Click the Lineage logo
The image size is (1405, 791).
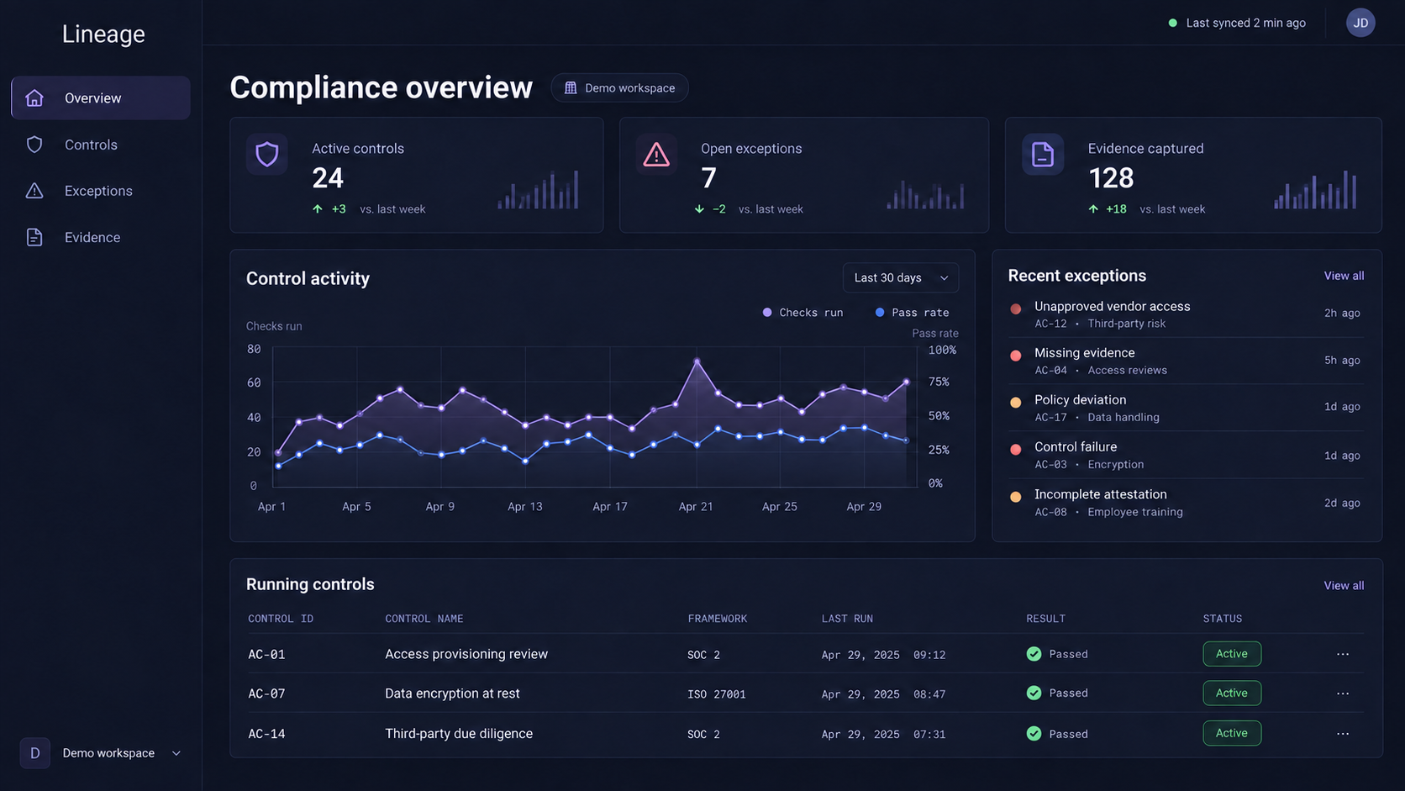tap(103, 34)
